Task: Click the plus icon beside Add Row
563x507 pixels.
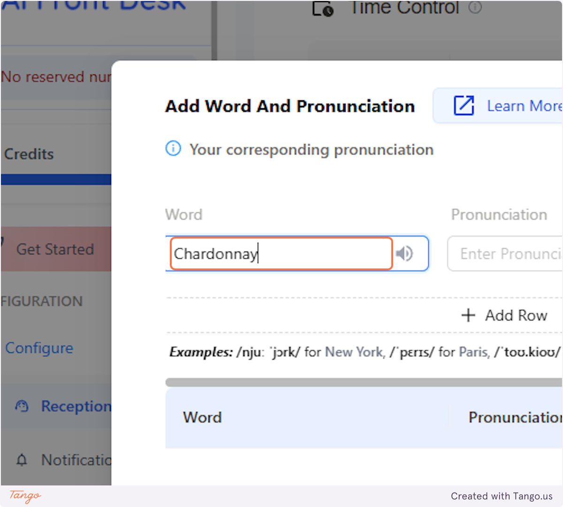Action: click(x=469, y=315)
